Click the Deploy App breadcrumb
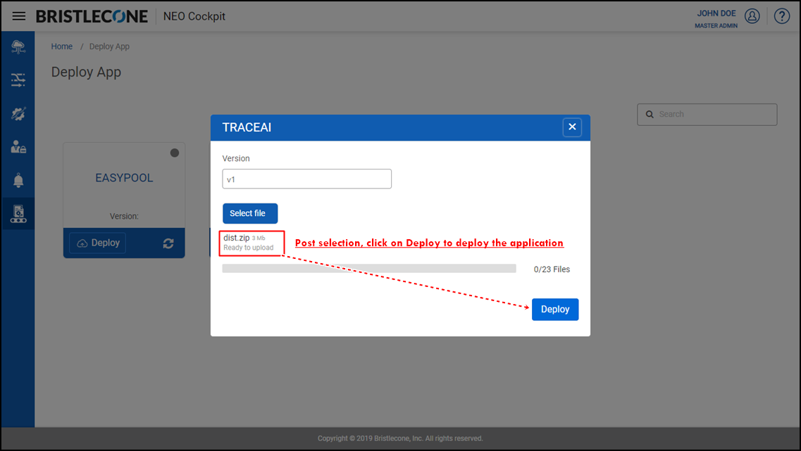This screenshot has height=451, width=801. 109,46
